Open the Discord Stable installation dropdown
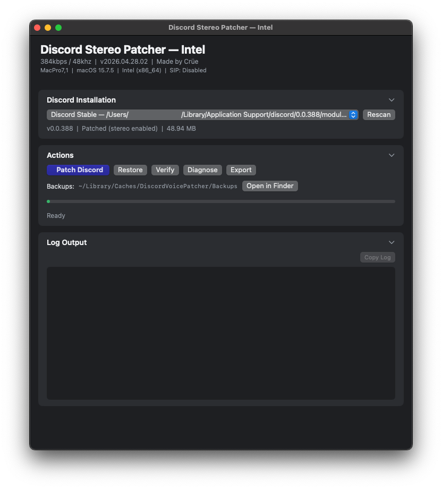Viewport: 442px width, 489px height. (202, 115)
